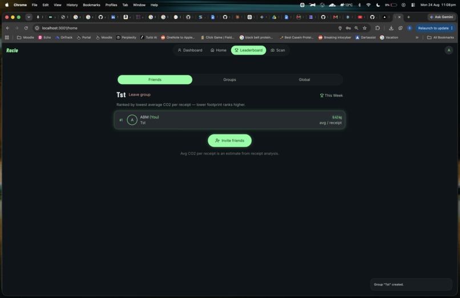Open the Bookmarks menu in the menu bar
This screenshot has height=298, width=460.
[x=91, y=5]
